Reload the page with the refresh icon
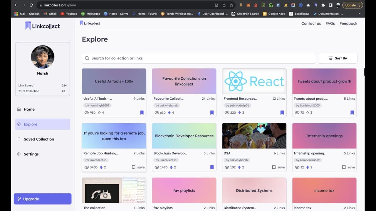Screen dimensions: 376x211 pos(31,5)
